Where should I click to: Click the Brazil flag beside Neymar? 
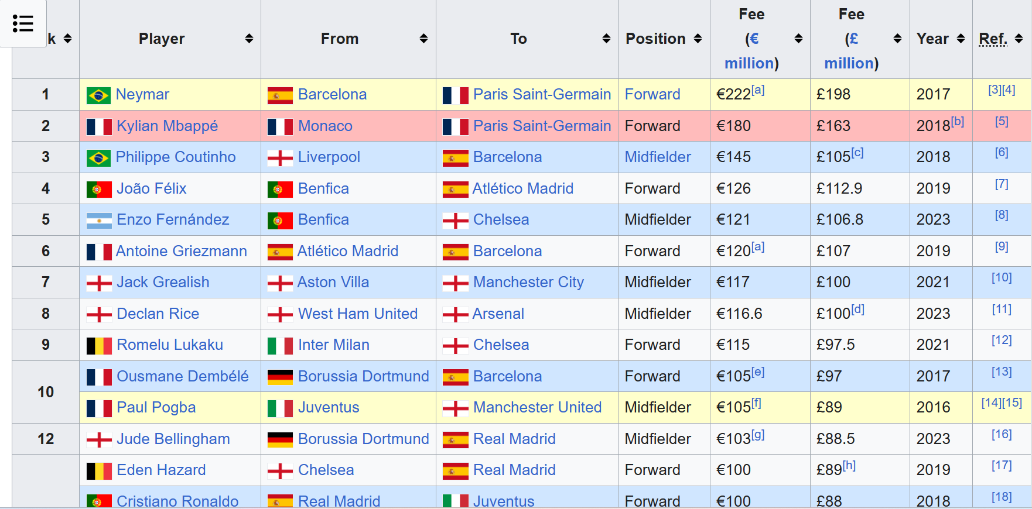coord(98,95)
